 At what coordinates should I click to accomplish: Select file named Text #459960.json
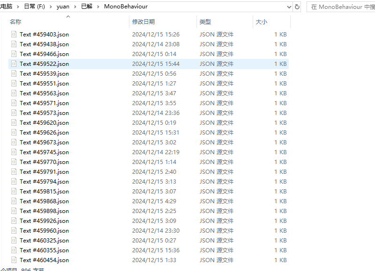pyautogui.click(x=44, y=231)
